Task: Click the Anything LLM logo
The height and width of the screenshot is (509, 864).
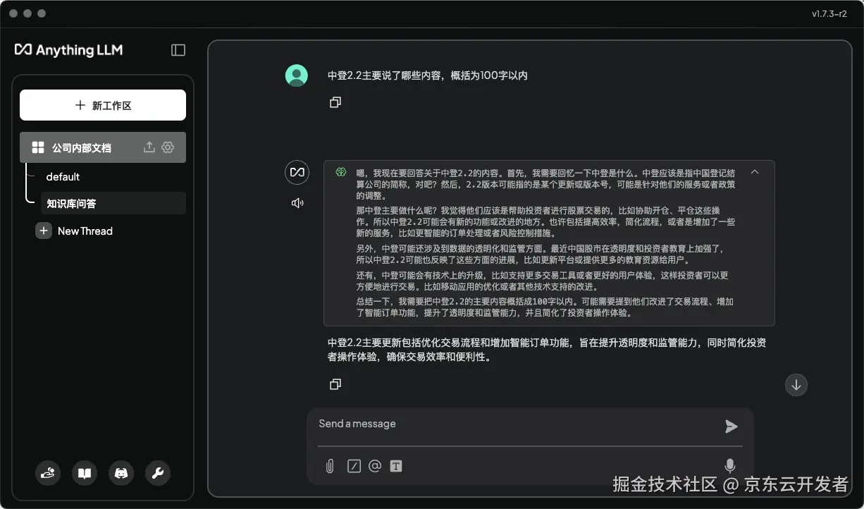Action: tap(69, 50)
